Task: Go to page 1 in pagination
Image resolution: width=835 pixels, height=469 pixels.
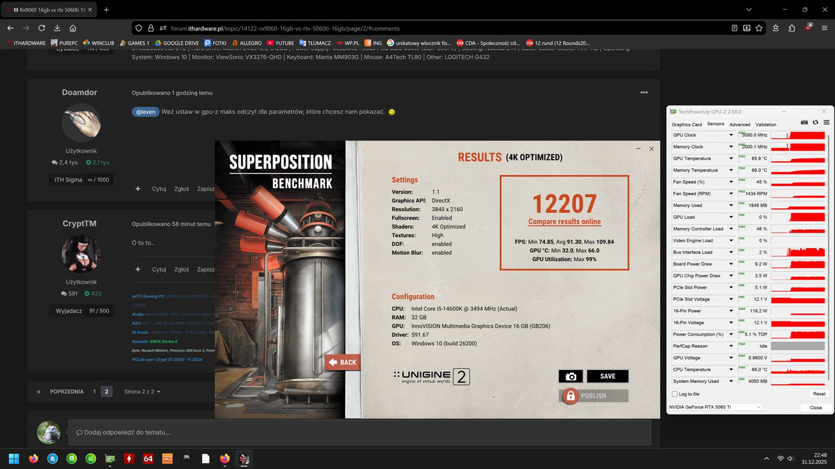Action: point(94,391)
